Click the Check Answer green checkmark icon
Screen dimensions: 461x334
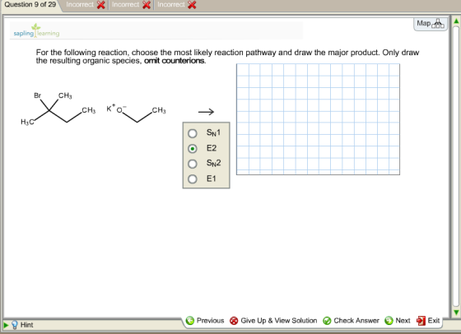coord(327,321)
